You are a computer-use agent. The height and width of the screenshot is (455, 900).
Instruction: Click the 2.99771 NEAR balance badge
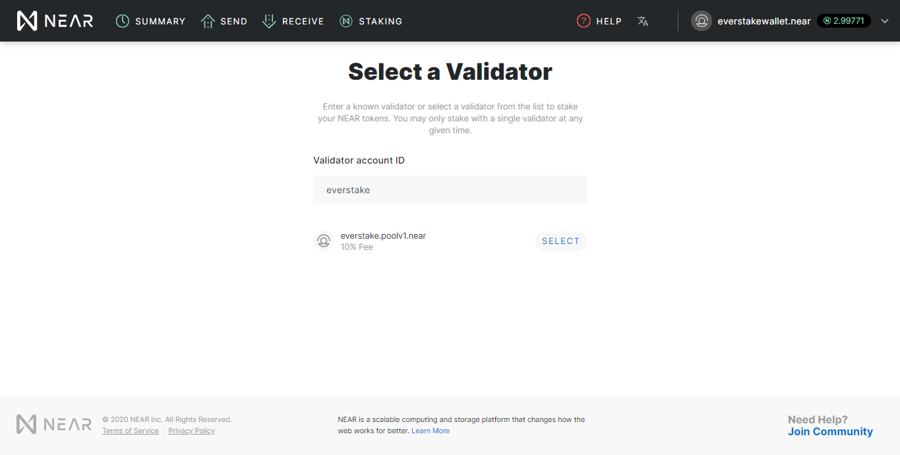pyautogui.click(x=844, y=21)
